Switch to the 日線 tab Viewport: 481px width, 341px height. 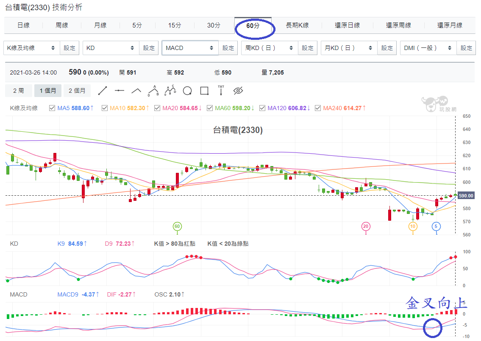pyautogui.click(x=23, y=25)
